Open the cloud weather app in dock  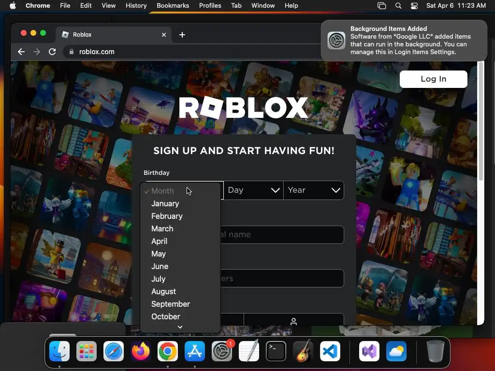(396, 351)
